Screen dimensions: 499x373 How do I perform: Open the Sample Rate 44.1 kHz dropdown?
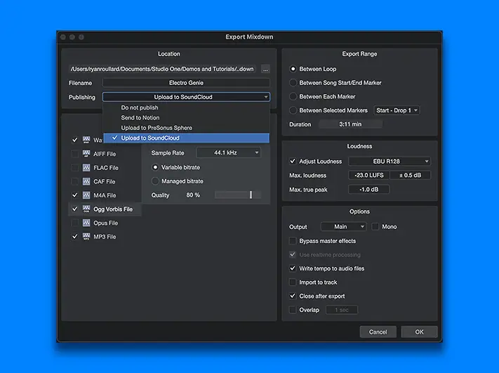coord(229,153)
